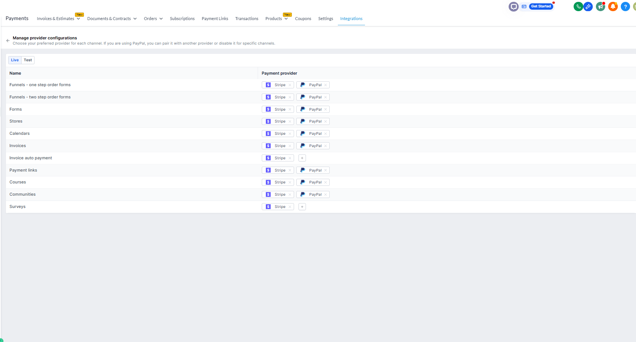Viewport: 636px width, 342px height.
Task: Click the PayPal tag in the Calendars row
Action: (313, 134)
